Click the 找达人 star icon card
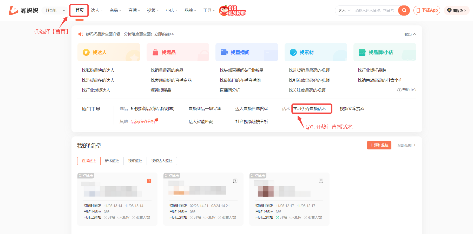This screenshot has height=234, width=473. 109,52
